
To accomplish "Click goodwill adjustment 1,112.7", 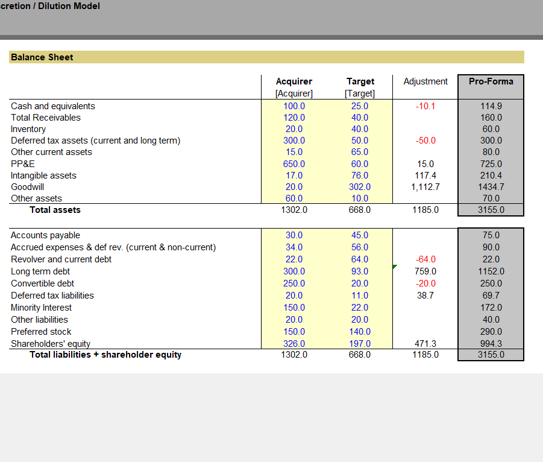I will pyautogui.click(x=425, y=187).
